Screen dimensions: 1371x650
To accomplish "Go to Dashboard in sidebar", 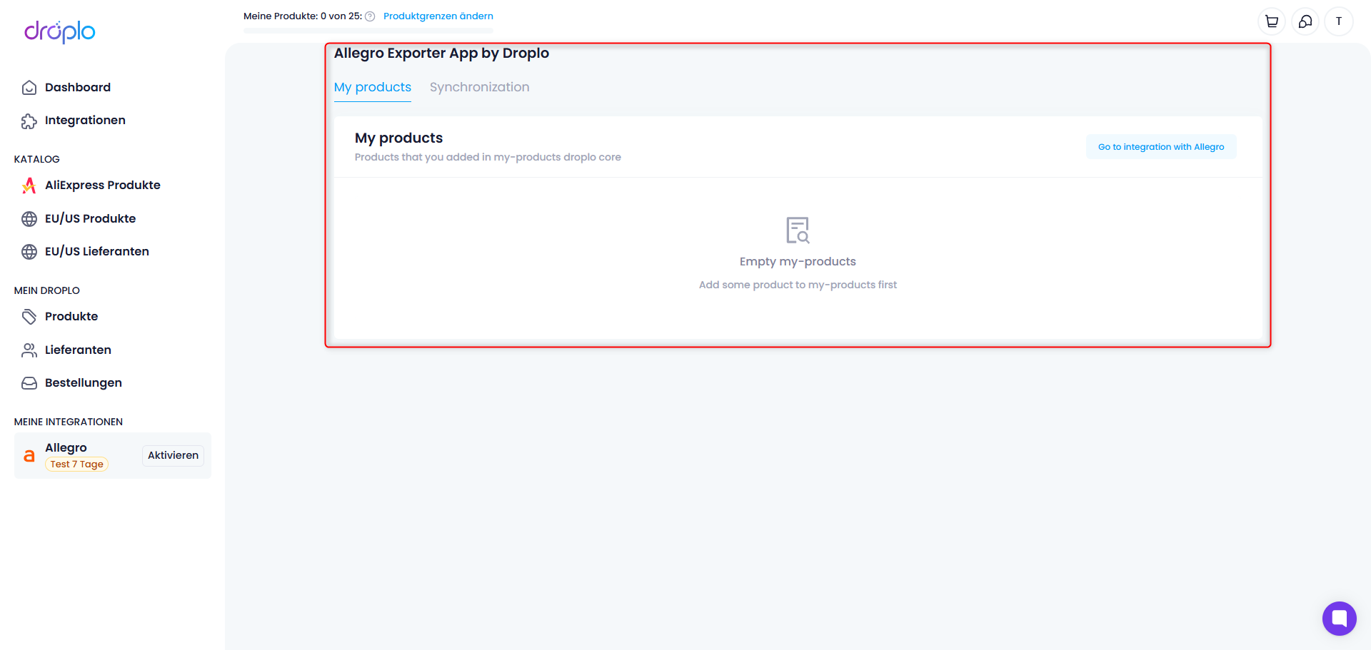I will click(78, 87).
